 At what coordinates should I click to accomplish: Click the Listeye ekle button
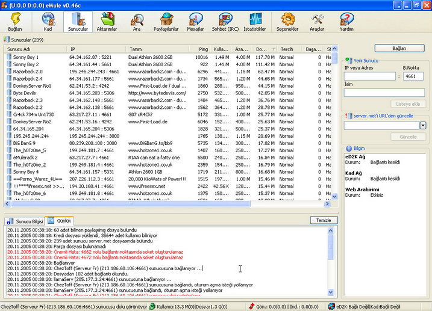(x=408, y=104)
